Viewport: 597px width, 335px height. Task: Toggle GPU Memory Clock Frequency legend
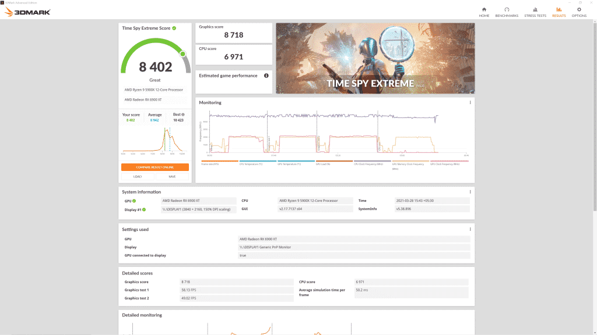click(410, 165)
